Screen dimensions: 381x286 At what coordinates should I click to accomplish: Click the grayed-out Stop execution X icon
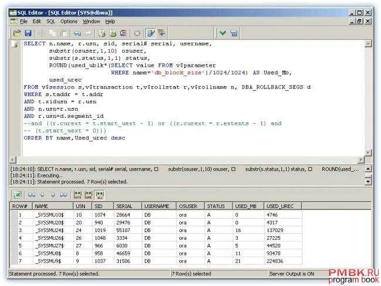click(137, 33)
